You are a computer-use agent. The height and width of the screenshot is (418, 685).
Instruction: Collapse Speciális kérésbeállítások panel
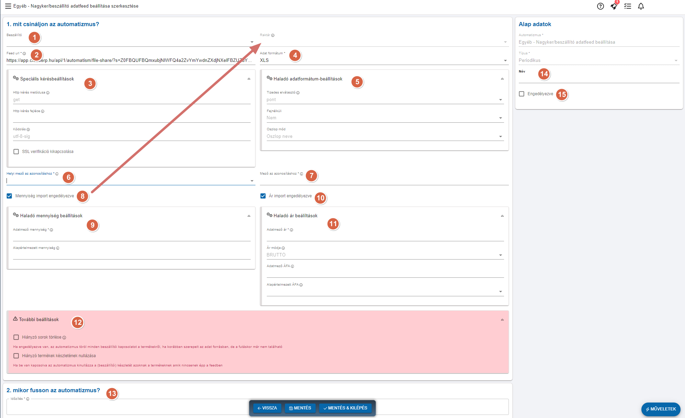249,79
